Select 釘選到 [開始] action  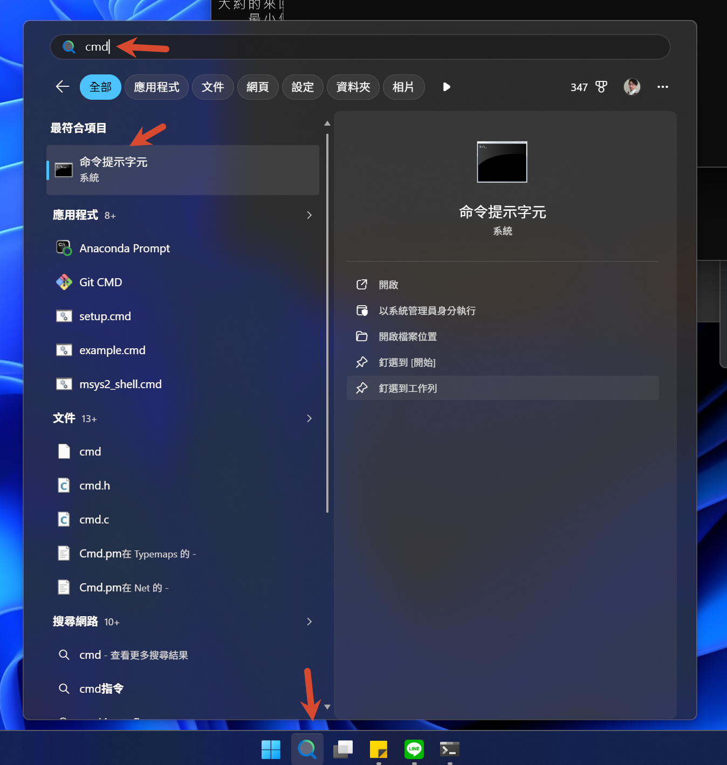[x=503, y=362]
